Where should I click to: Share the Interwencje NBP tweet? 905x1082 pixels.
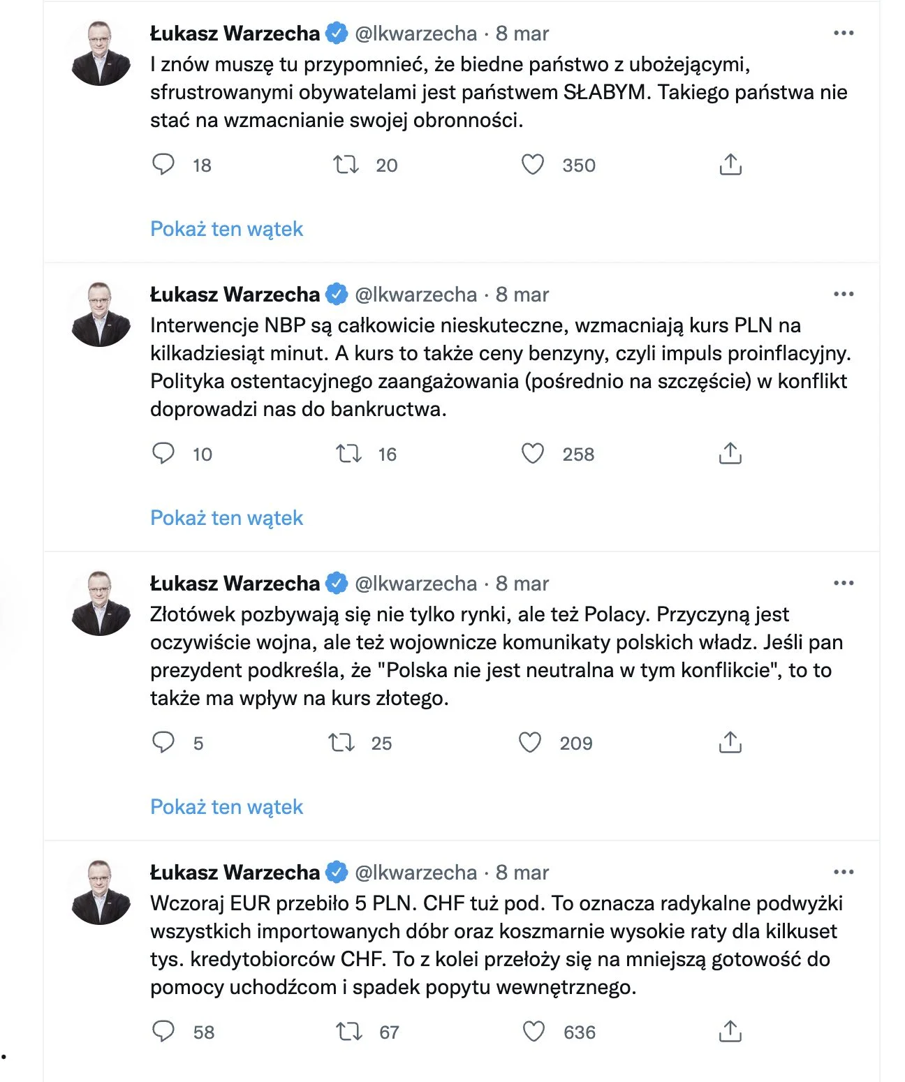coord(730,454)
